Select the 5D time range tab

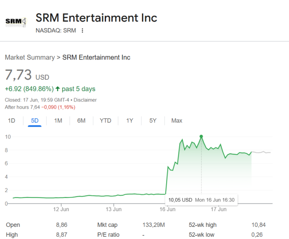pos(35,120)
